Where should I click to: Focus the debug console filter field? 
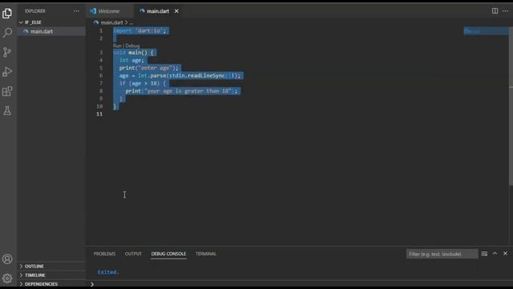coord(442,254)
